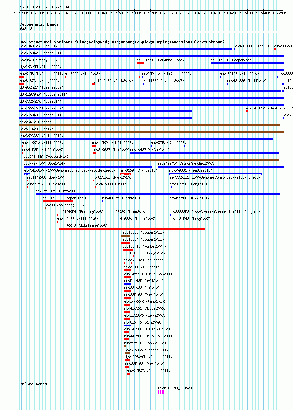Click the nsv1043726 (Coe2014) variant label
The height and width of the screenshot is (410, 293).
pos(40,46)
